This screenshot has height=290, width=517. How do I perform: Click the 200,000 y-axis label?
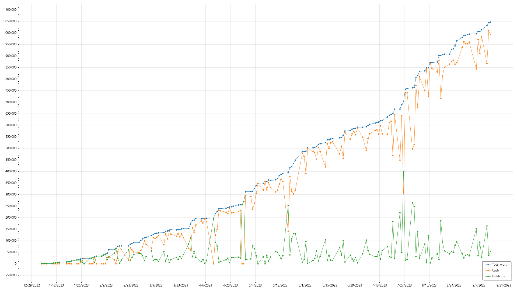(x=11, y=218)
